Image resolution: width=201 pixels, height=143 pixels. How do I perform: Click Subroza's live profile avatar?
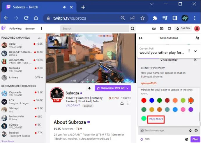pos(57,95)
